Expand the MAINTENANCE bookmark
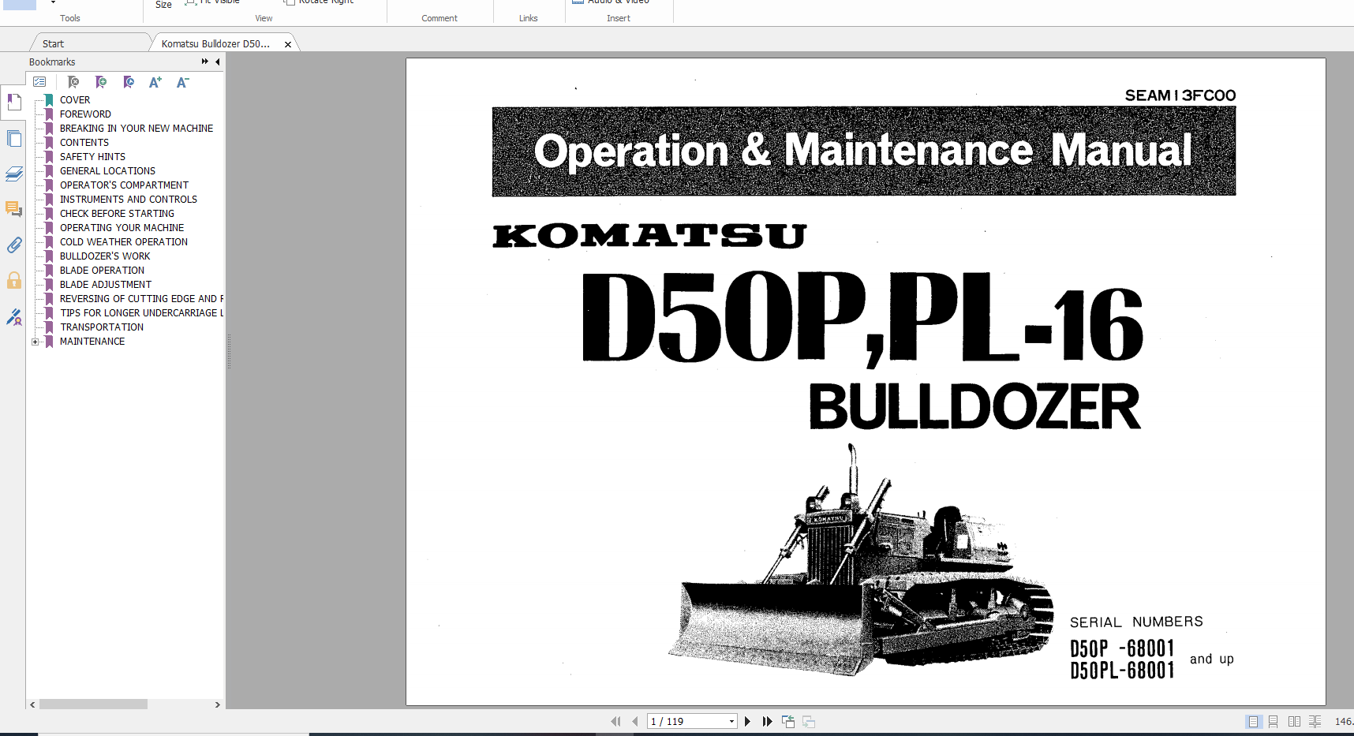The image size is (1354, 736). 36,341
